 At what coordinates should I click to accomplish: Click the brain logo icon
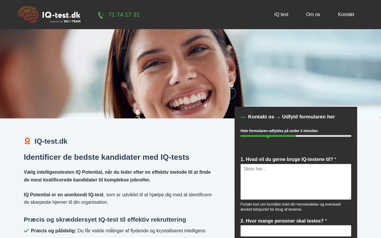coord(28,15)
